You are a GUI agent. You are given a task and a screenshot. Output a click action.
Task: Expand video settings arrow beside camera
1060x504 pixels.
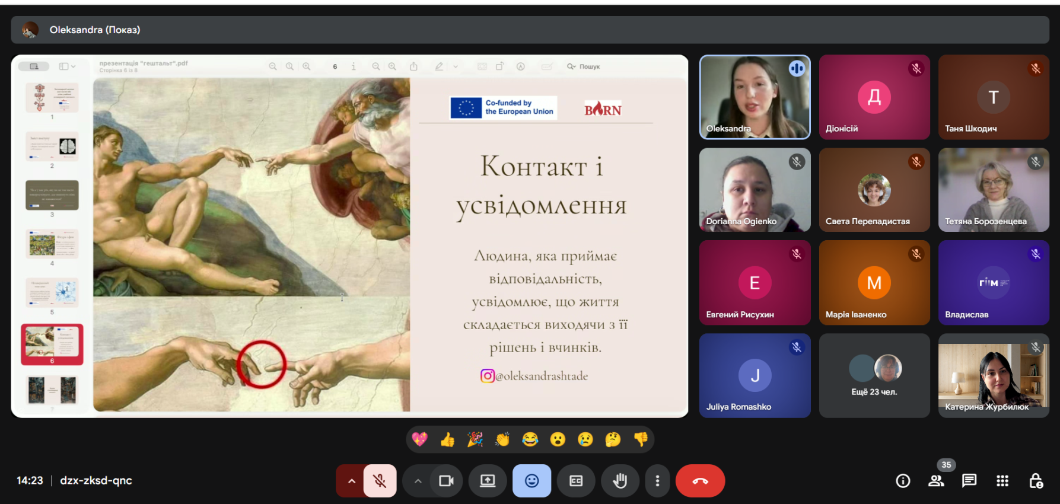(418, 481)
